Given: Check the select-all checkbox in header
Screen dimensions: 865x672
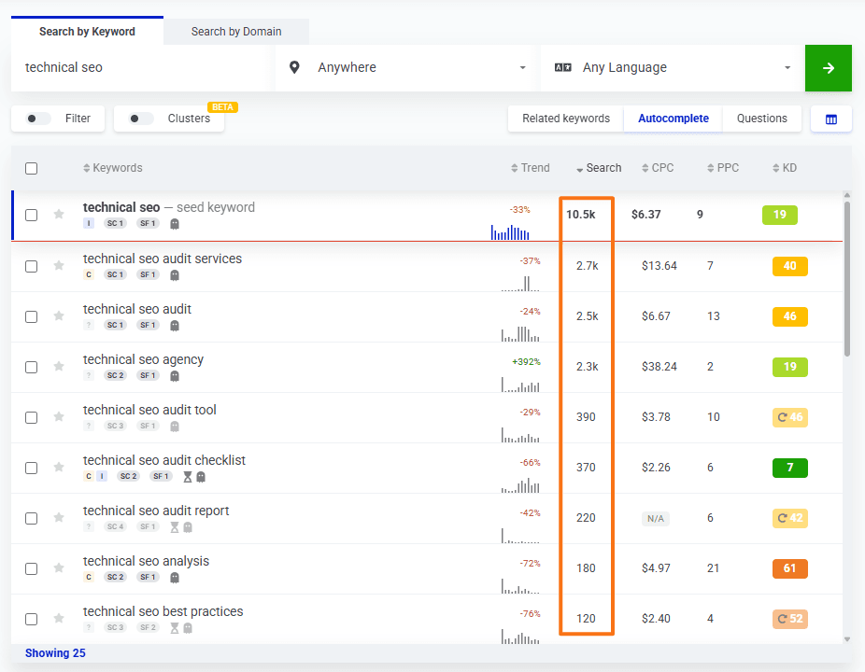Looking at the screenshot, I should coord(32,168).
